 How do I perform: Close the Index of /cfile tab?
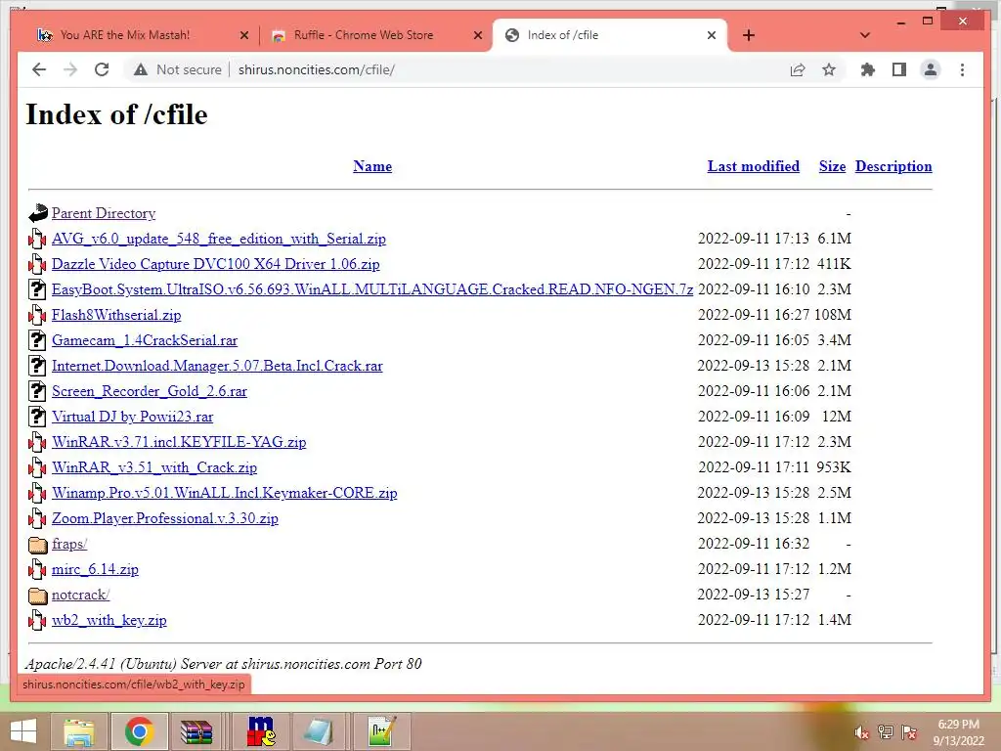tap(712, 35)
